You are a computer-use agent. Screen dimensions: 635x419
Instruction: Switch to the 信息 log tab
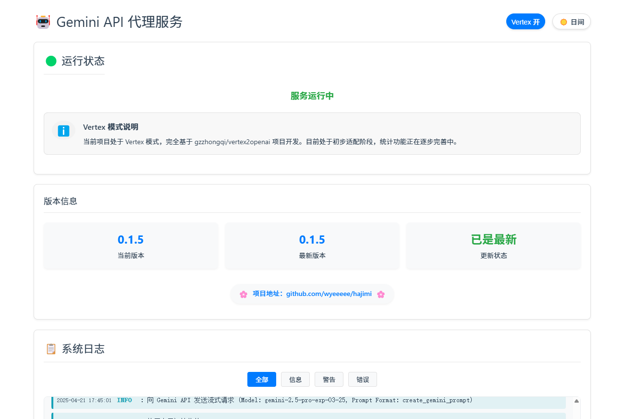295,379
